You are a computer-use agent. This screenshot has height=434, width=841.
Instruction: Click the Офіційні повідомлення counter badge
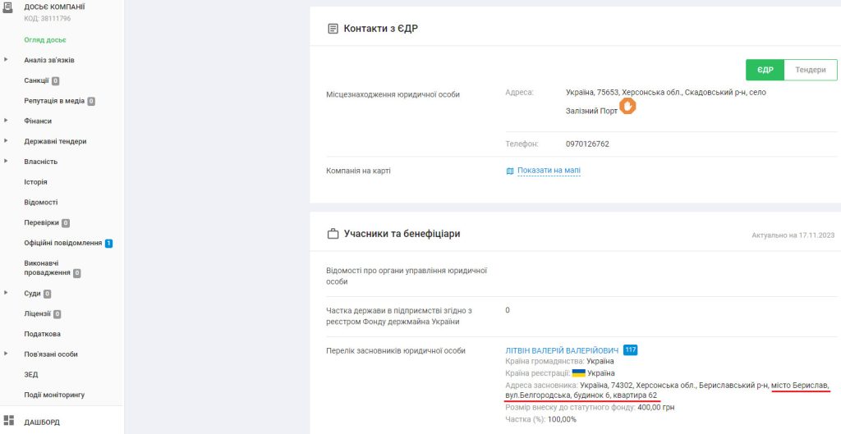pyautogui.click(x=108, y=244)
